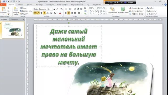Click the Save icon in quick access toolbar

(x=4, y=2)
